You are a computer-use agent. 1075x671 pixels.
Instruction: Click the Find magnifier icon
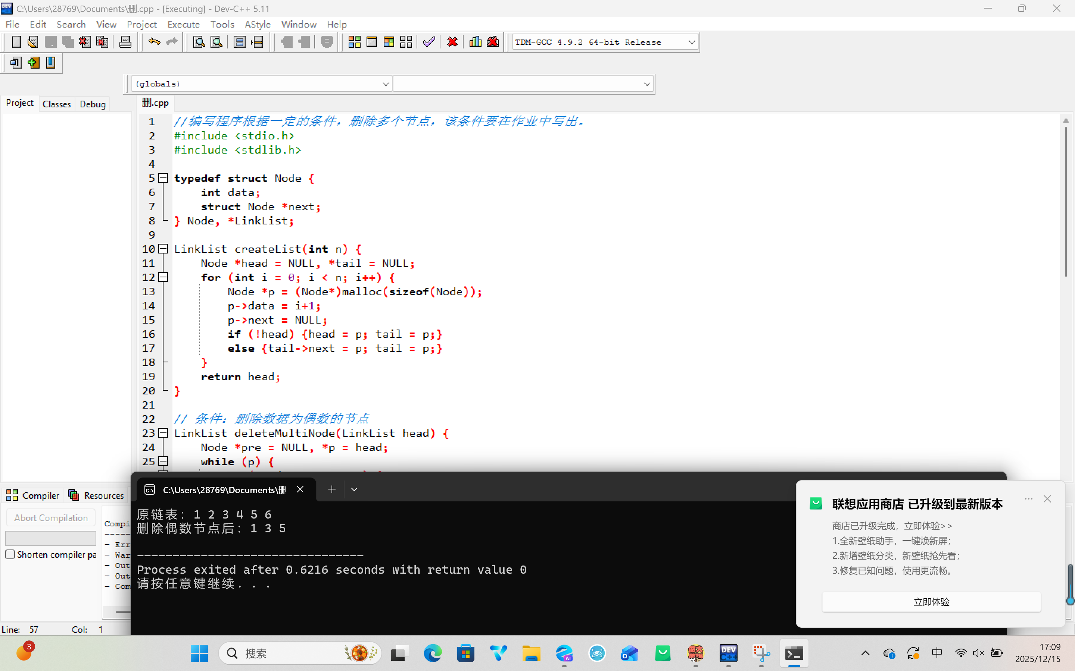point(199,42)
